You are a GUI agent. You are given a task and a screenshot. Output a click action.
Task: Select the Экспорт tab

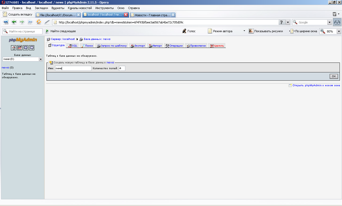pyautogui.click(x=138, y=46)
